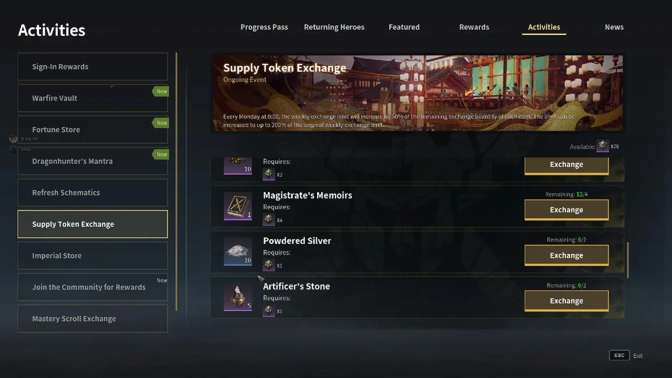This screenshot has width=672, height=378.
Task: Open Fortune Store from the activity list
Action: coord(92,130)
